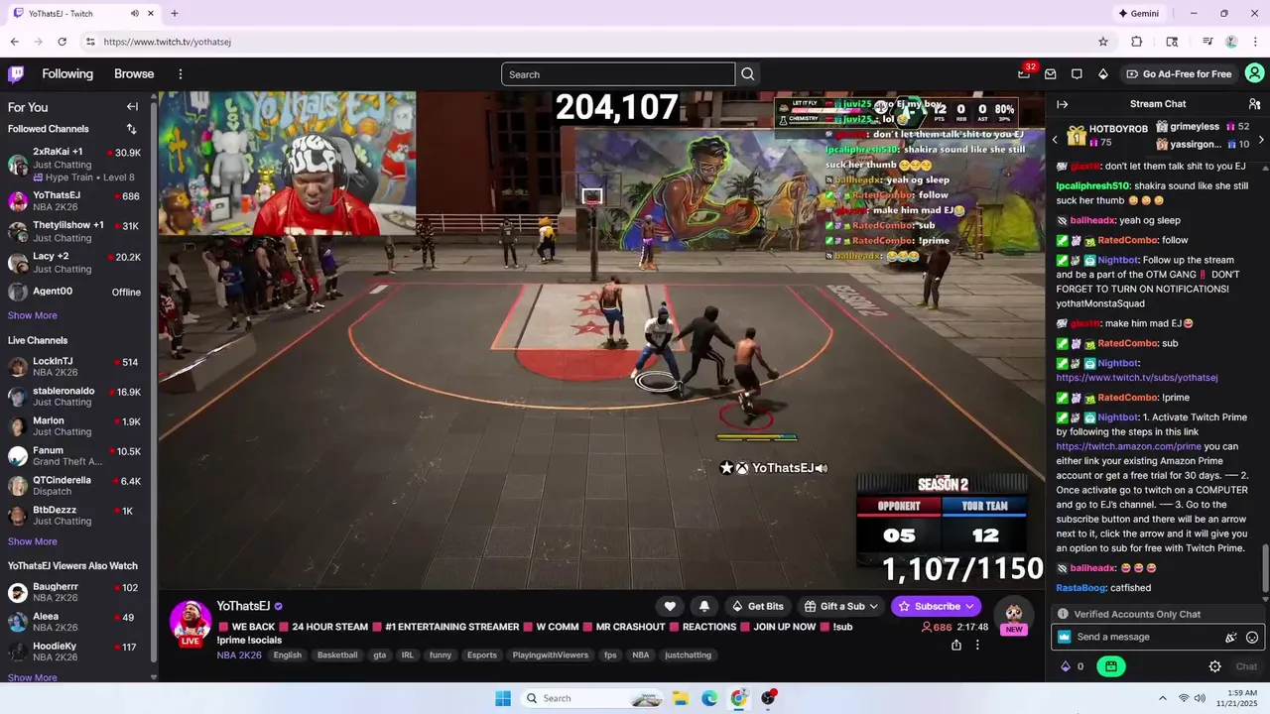Click the browser address bar URL

coord(168,42)
